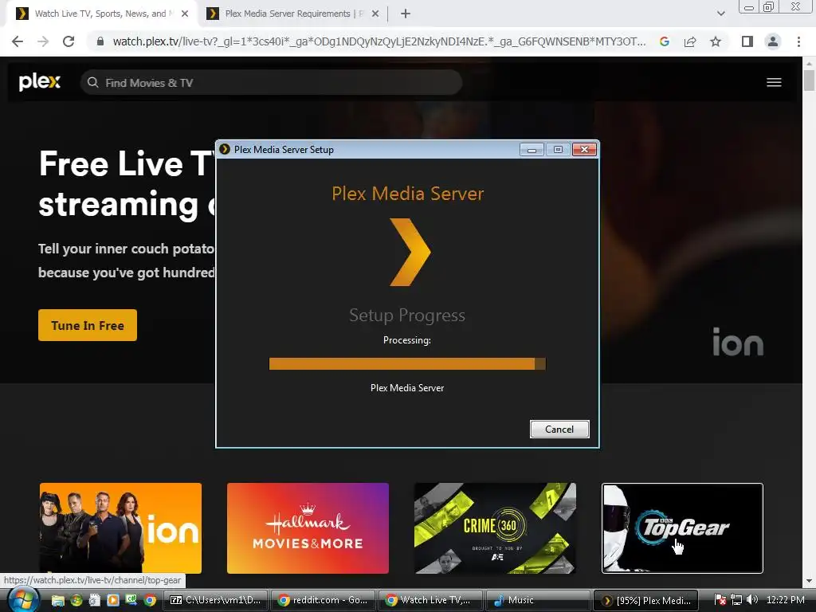Click the browser address bar URL
Image resolution: width=816 pixels, height=612 pixels.
coord(379,41)
